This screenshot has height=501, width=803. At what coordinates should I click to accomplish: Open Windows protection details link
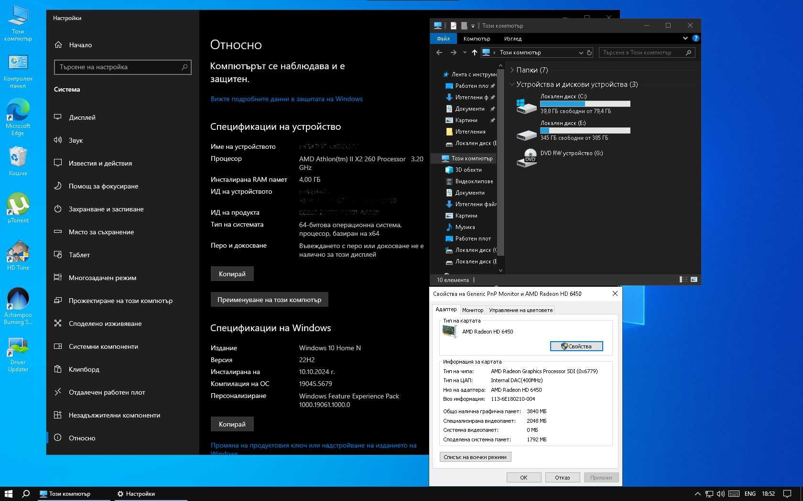287,99
